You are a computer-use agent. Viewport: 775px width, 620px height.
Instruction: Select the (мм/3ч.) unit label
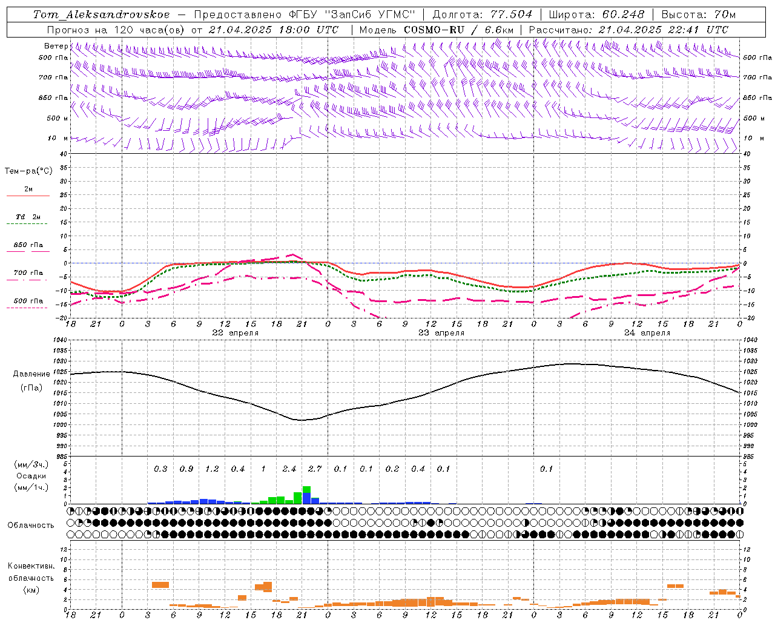[31, 464]
